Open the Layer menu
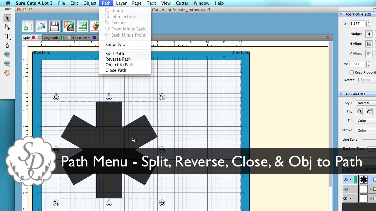 (121, 3)
